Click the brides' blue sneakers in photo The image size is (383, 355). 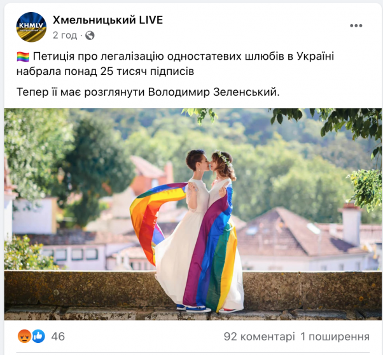193,309
